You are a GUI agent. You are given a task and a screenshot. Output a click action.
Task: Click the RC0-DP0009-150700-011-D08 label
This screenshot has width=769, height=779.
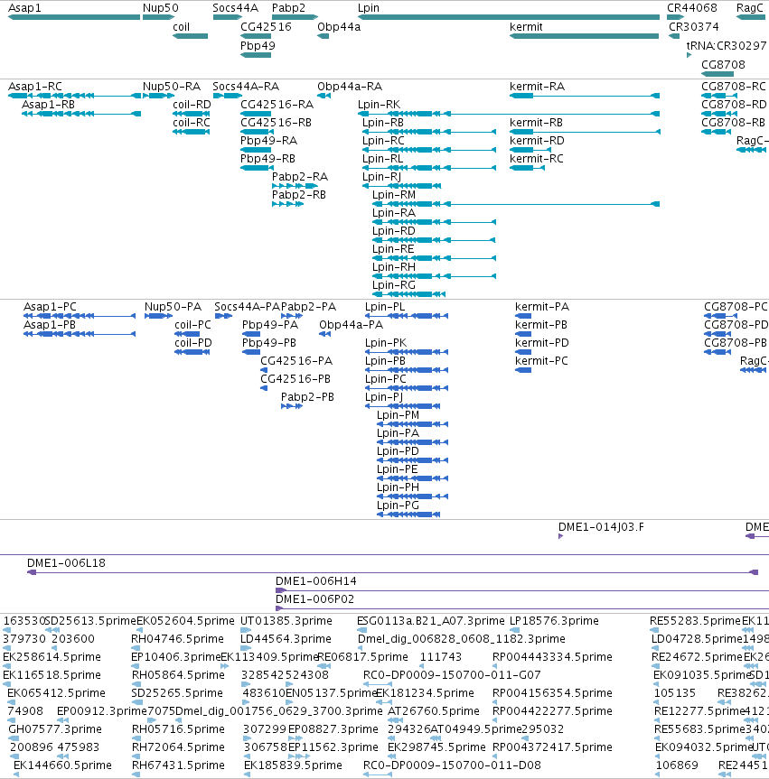point(452,765)
